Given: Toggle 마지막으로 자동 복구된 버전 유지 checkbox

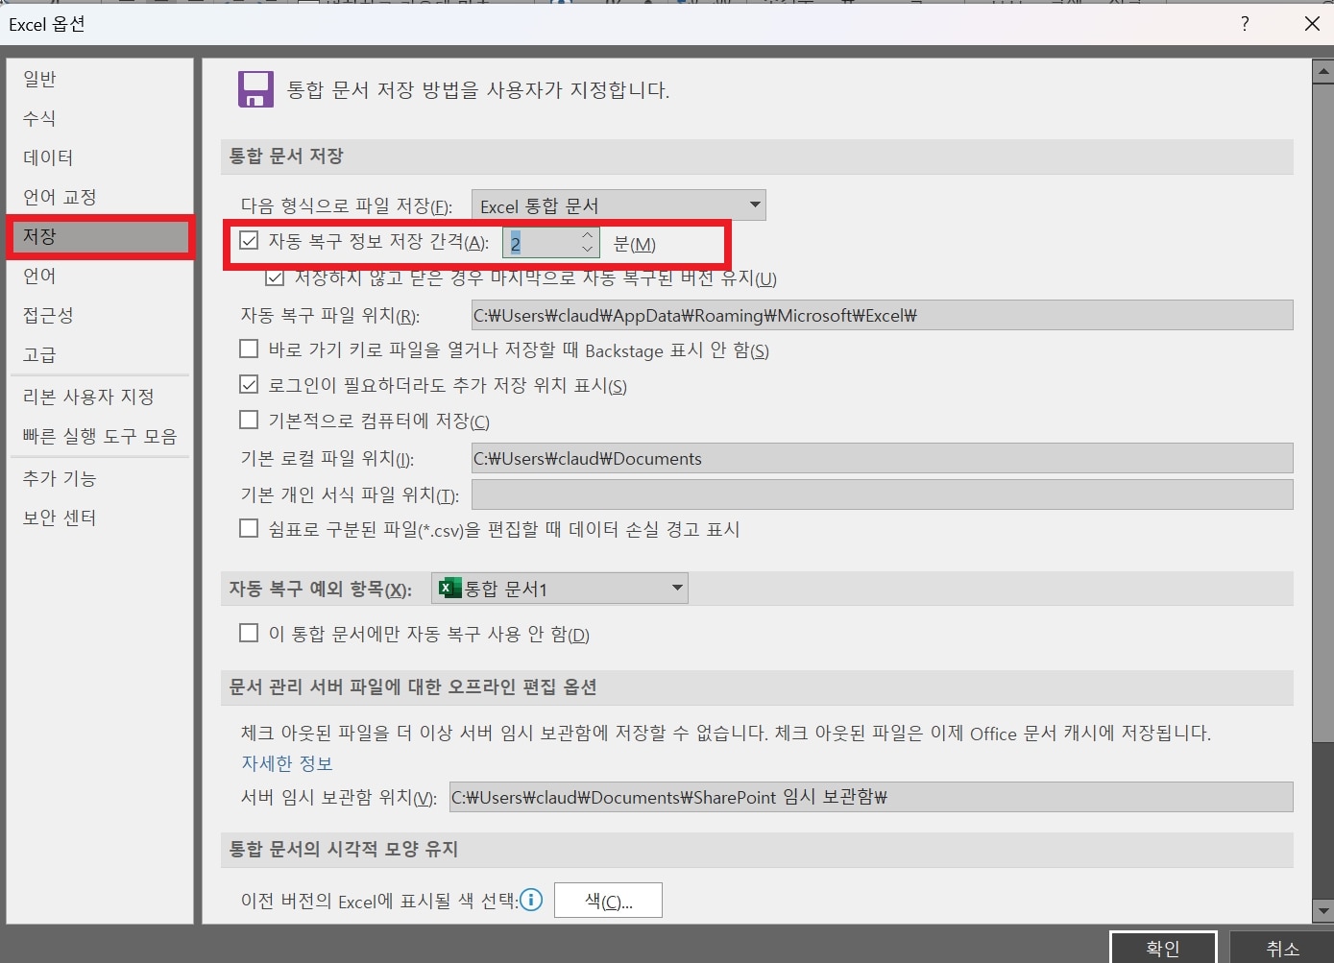Looking at the screenshot, I should [275, 278].
